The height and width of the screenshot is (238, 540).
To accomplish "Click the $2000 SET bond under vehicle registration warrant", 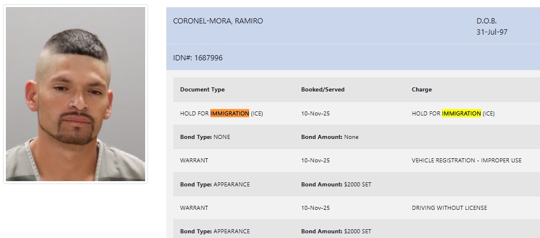I will coord(357,185).
